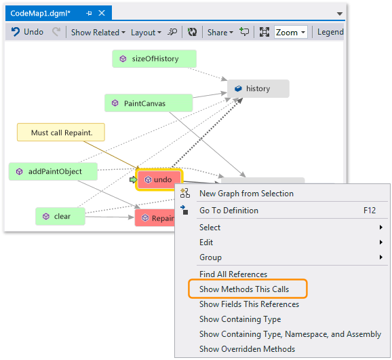392x360 pixels.
Task: Open the Zoom combo box
Action: [x=291, y=32]
